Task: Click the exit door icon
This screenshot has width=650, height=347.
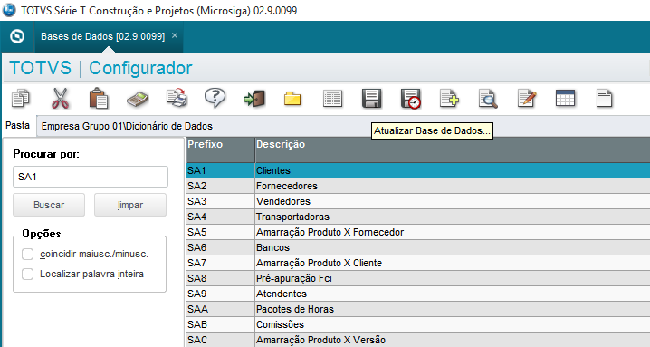Action: pyautogui.click(x=254, y=99)
